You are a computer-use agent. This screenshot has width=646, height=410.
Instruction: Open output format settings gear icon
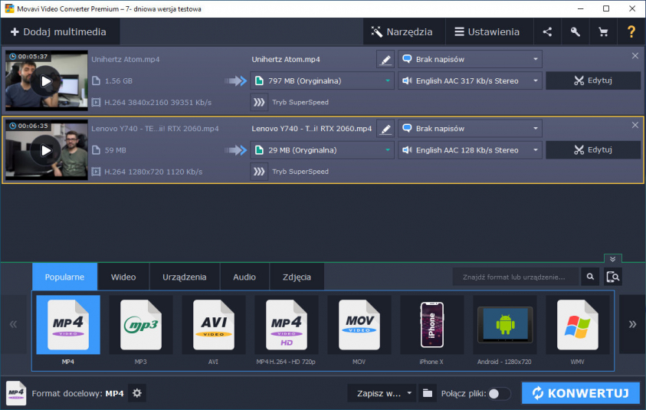point(137,393)
